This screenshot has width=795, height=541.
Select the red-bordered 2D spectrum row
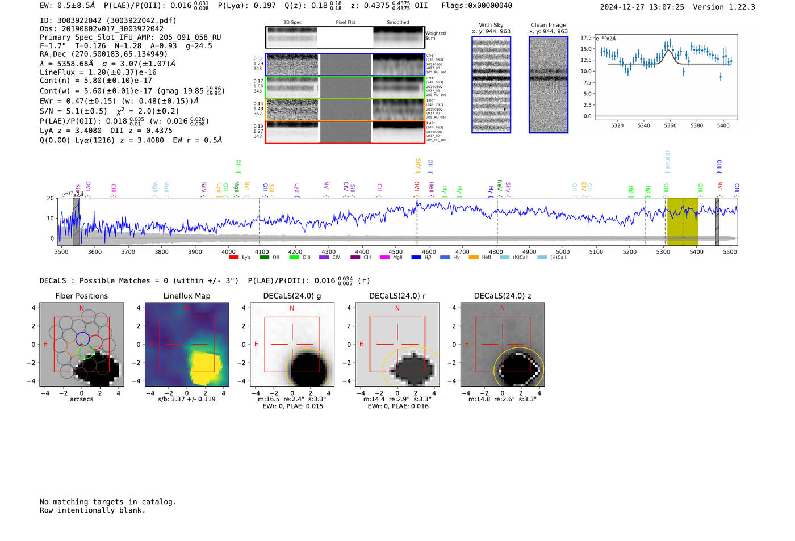click(345, 132)
